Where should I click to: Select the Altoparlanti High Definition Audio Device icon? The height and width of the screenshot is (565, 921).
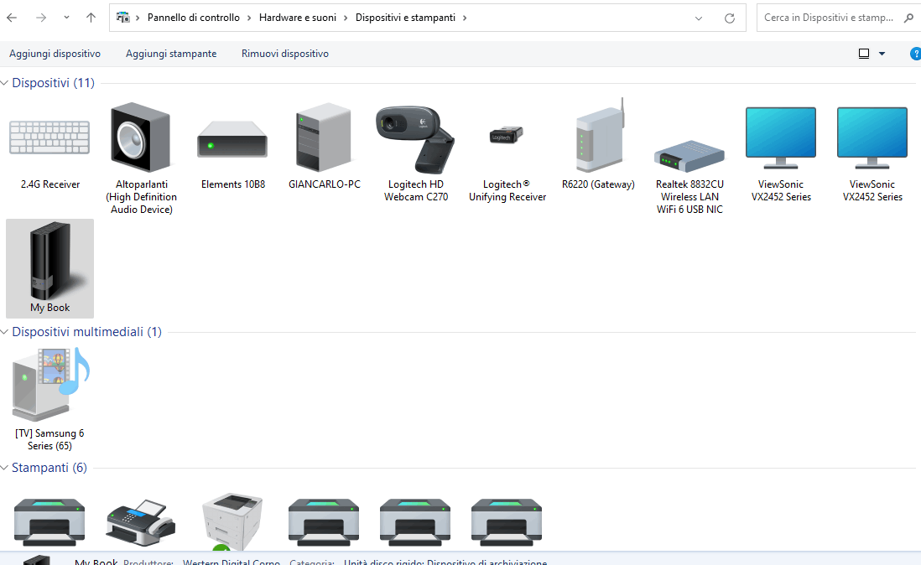coord(141,137)
